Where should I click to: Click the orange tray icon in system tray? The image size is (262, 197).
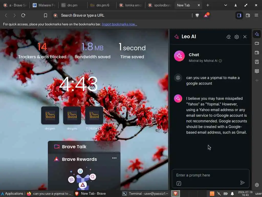click(x=212, y=194)
